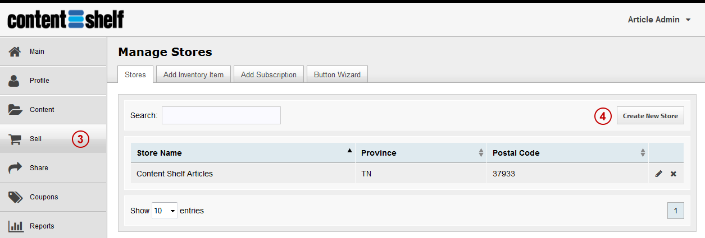Delete Content Shelf Articles store with X icon
Screen dimensions: 705x238
673,174
